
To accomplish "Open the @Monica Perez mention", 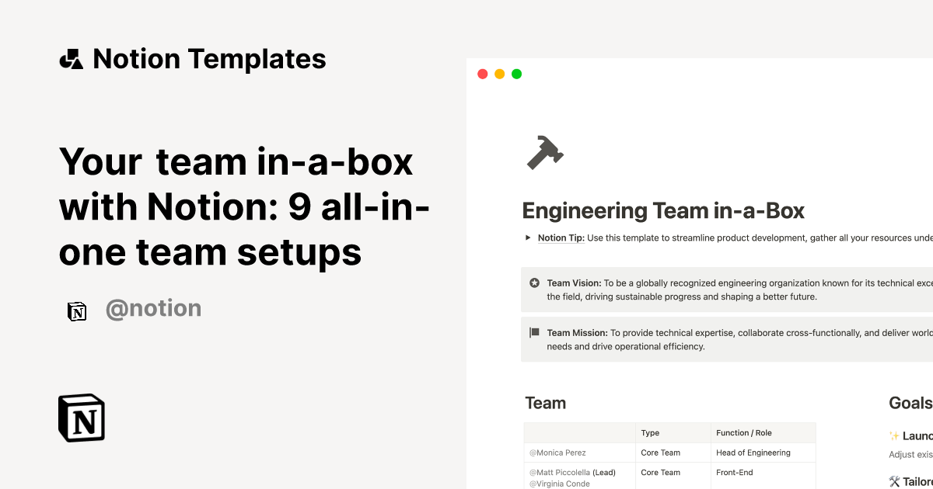I will pyautogui.click(x=557, y=452).
